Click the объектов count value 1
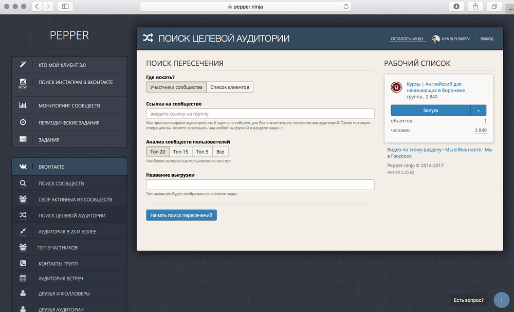 pos(485,121)
